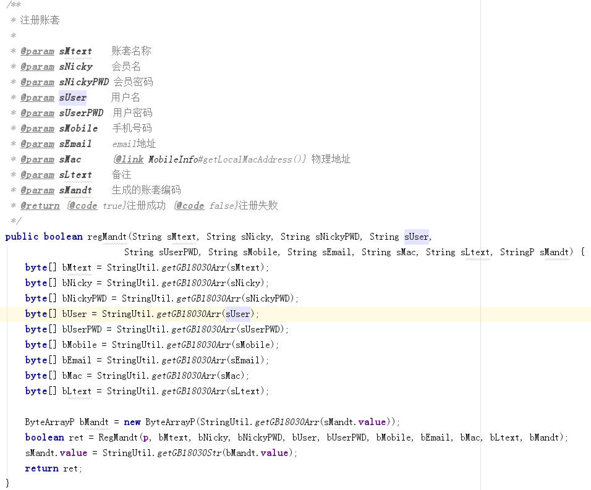
Task: Click the @return Javadoc tag
Action: 40,206
